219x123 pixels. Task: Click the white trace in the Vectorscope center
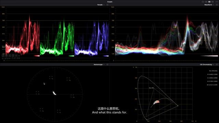(54, 93)
